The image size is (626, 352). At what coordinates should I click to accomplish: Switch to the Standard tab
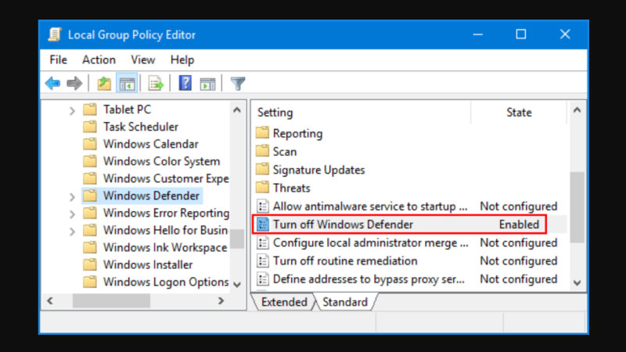pyautogui.click(x=345, y=302)
